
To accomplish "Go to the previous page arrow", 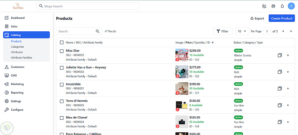I will (283, 31).
